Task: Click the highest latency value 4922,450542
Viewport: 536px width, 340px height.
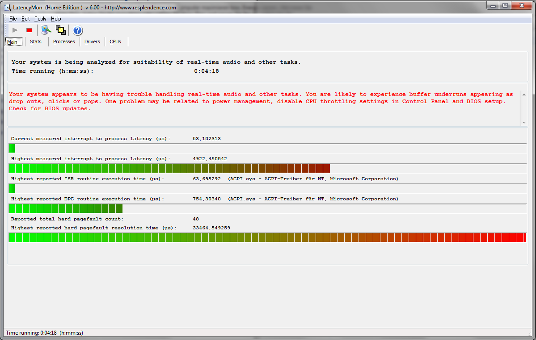Action: (x=210, y=158)
